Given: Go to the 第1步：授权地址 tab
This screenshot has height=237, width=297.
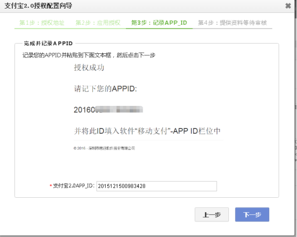Looking at the screenshot, I should (42, 23).
